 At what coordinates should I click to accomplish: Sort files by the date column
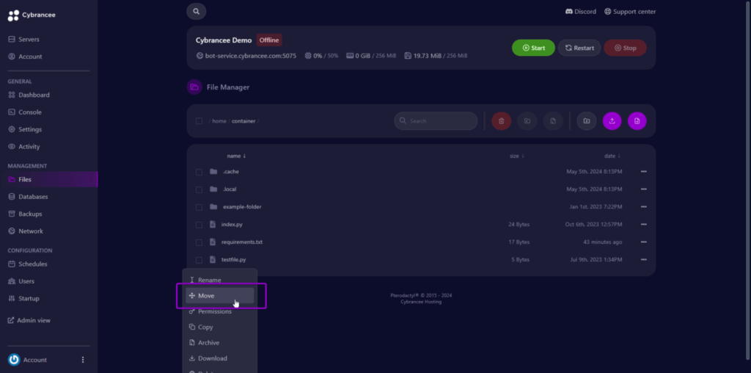pyautogui.click(x=612, y=156)
